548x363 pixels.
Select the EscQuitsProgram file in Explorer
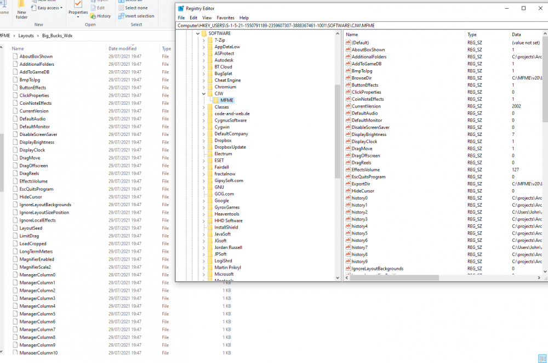coord(36,189)
